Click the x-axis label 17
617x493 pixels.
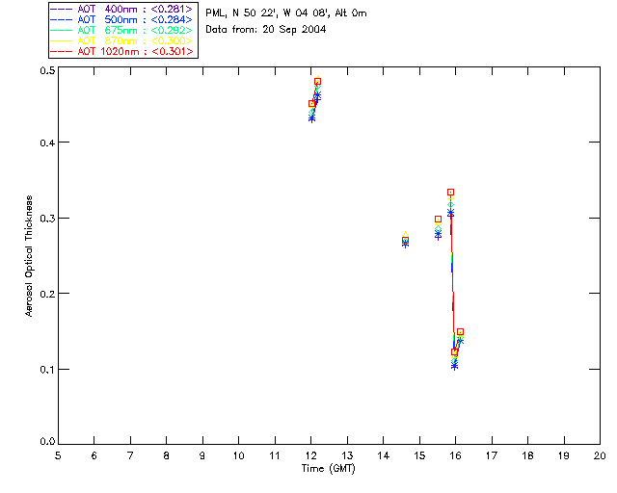pos(492,455)
